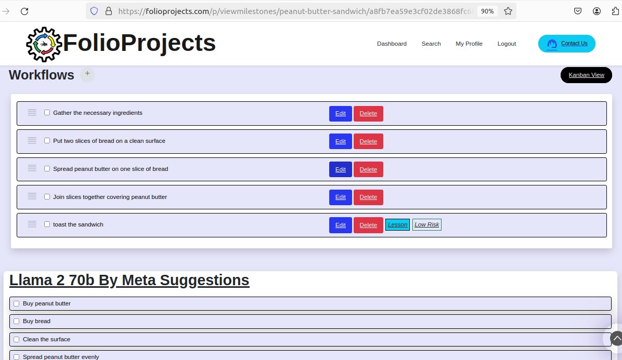Click the page reload icon
The height and width of the screenshot is (360, 622).
24,11
